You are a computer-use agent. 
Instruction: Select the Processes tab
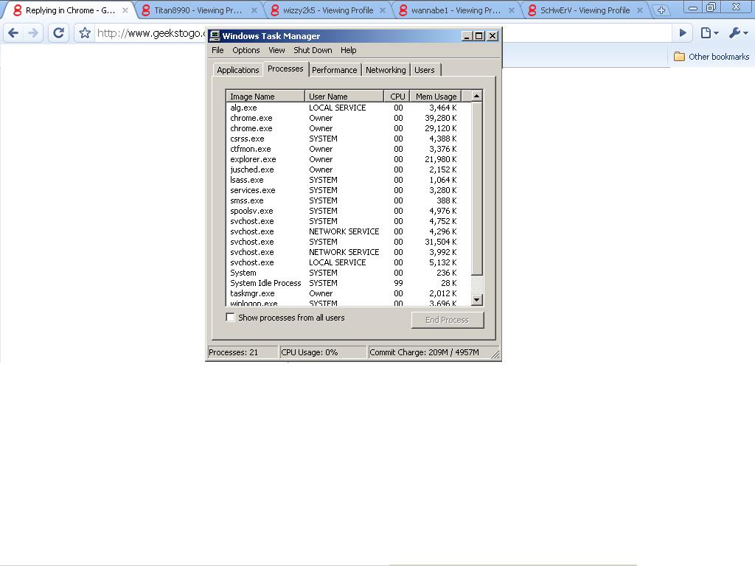[x=285, y=69]
